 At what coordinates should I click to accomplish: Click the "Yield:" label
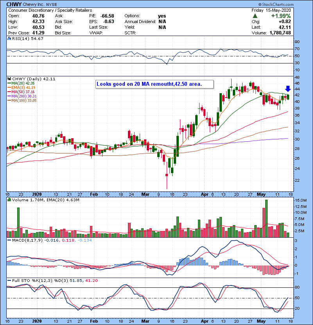coord(130,27)
